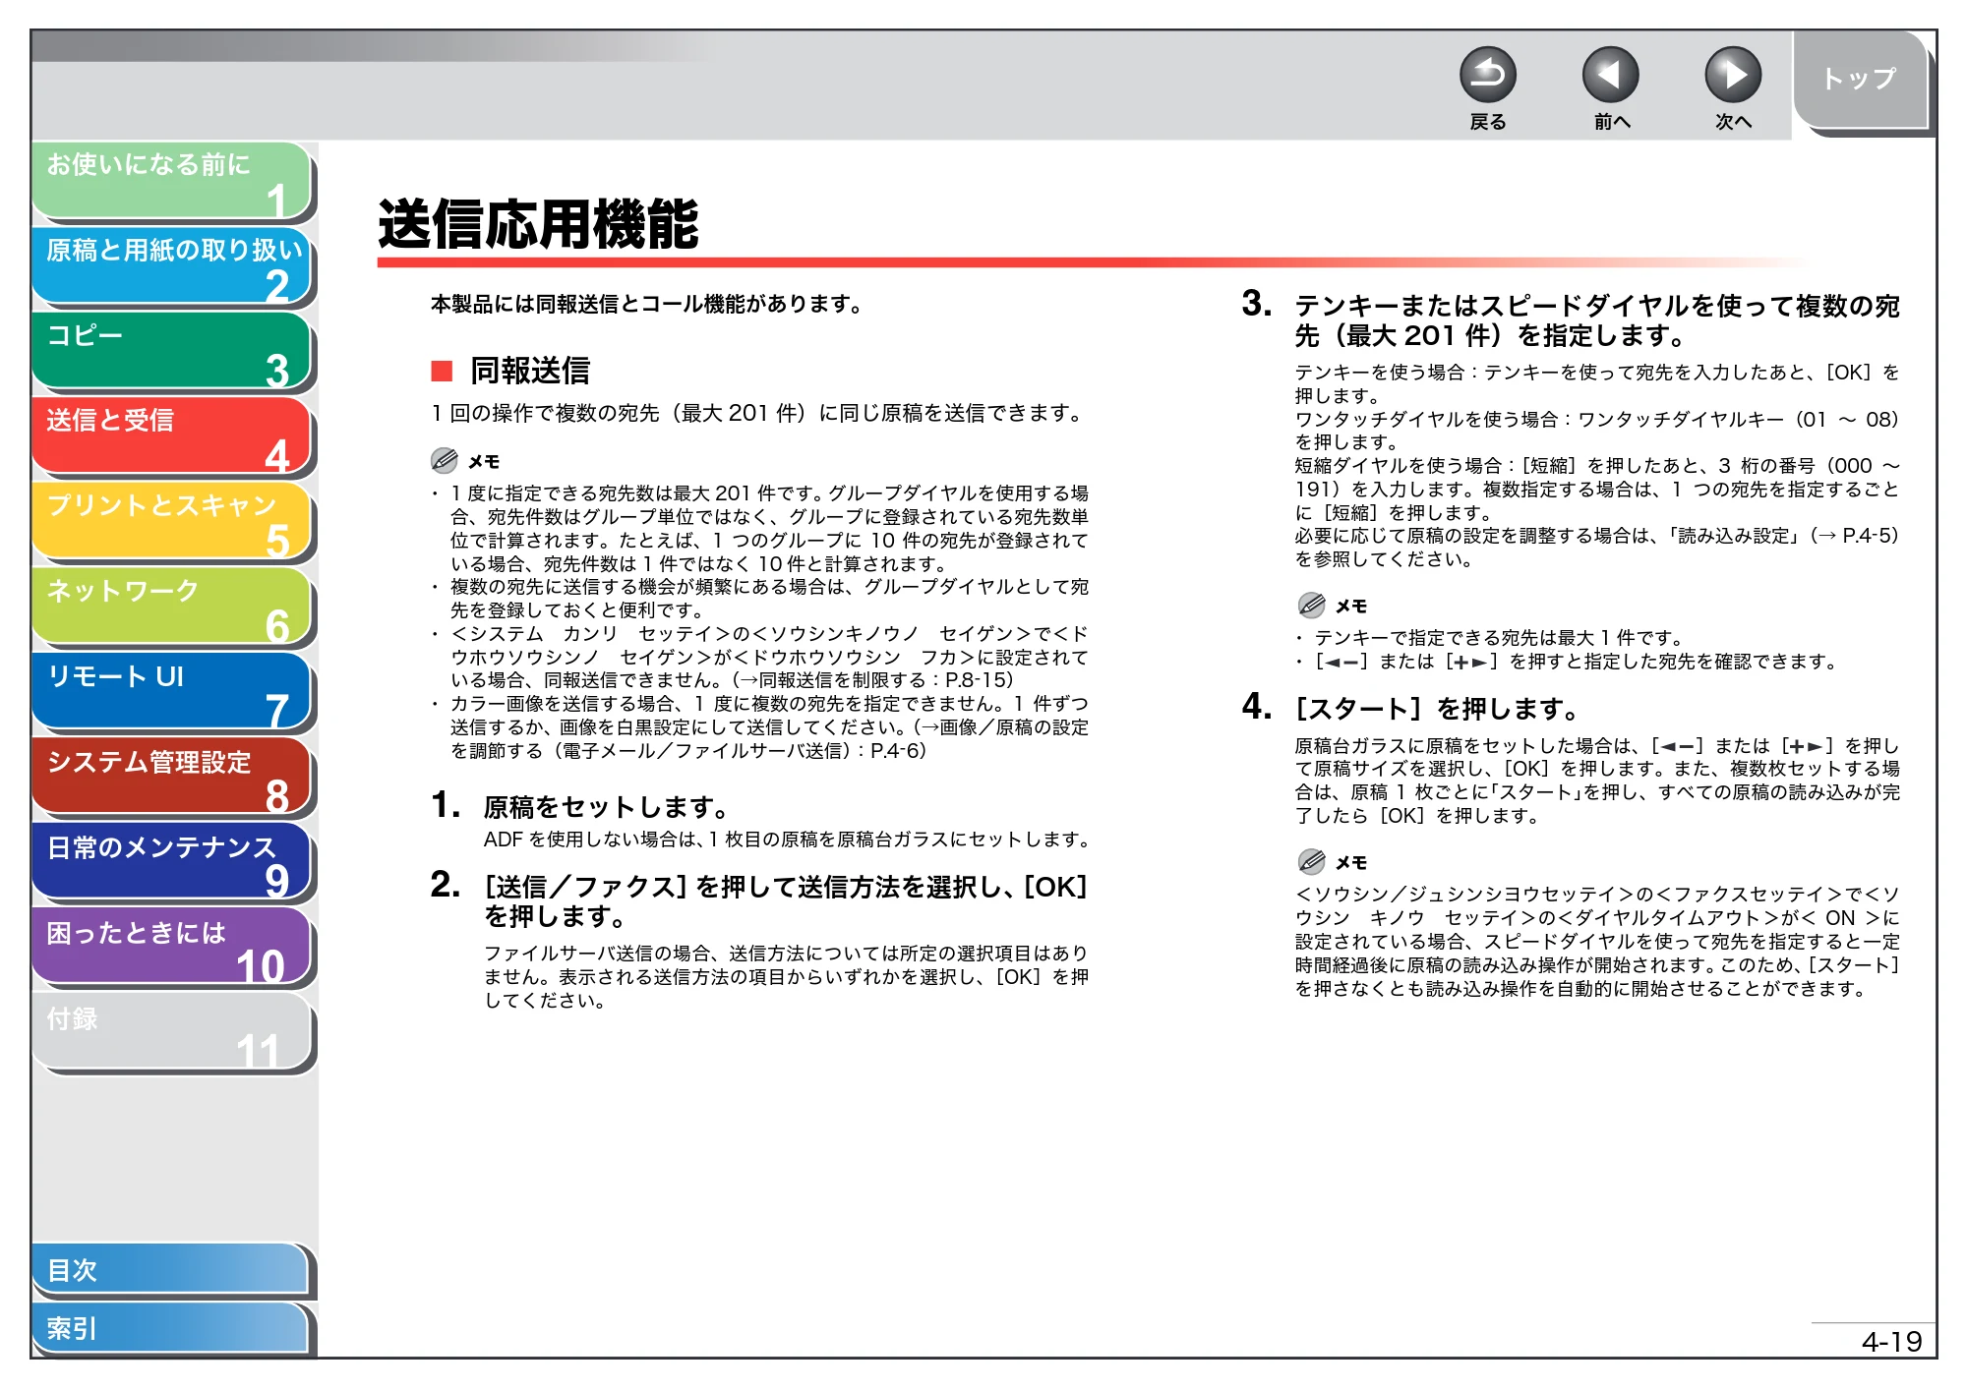The width and height of the screenshot is (1967, 1390).
Task: Advance to next page with 次へ icon
Action: pos(1732,76)
